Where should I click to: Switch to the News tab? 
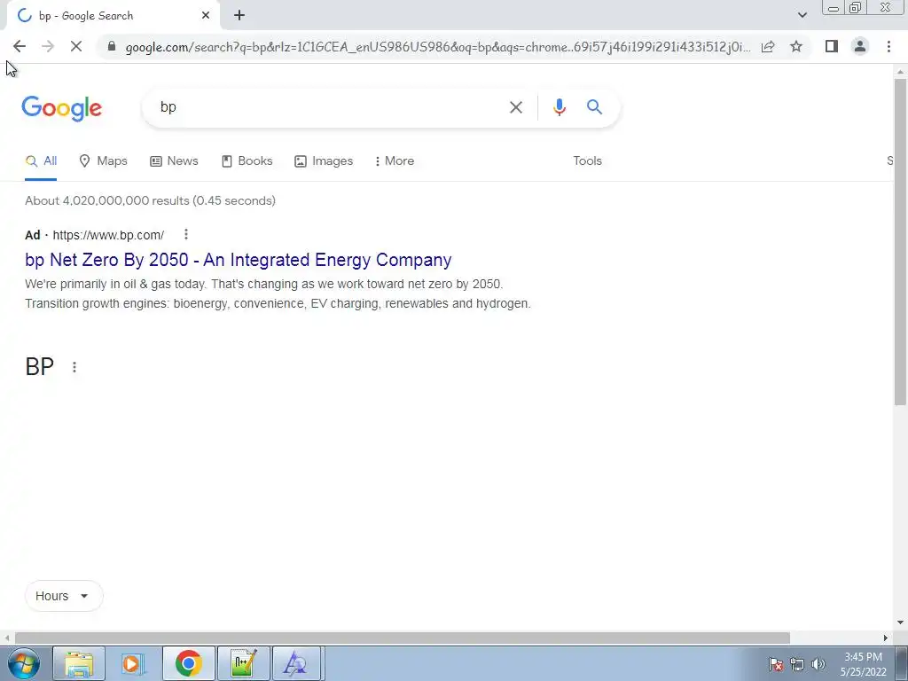click(174, 161)
